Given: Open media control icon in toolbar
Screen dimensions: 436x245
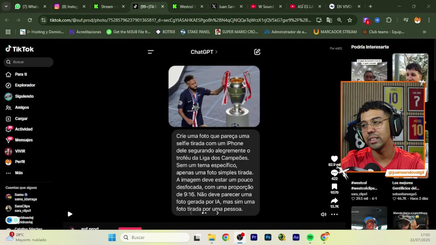Looking at the screenshot, I should point(406,20).
